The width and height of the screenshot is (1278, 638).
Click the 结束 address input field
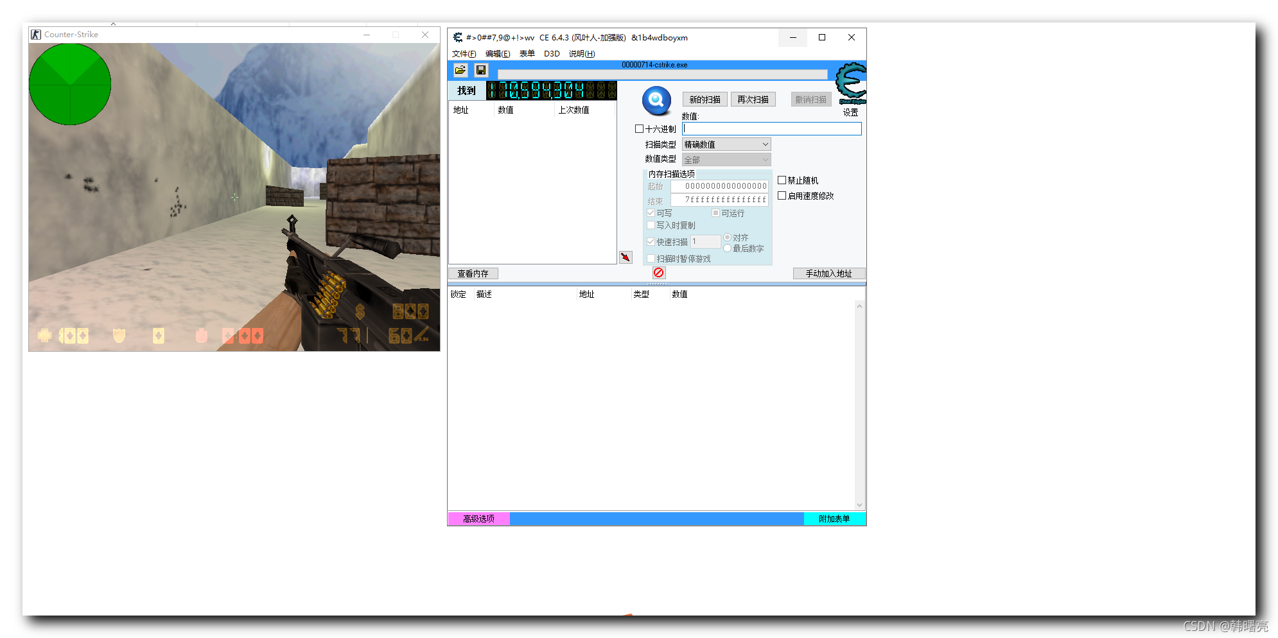coord(720,200)
